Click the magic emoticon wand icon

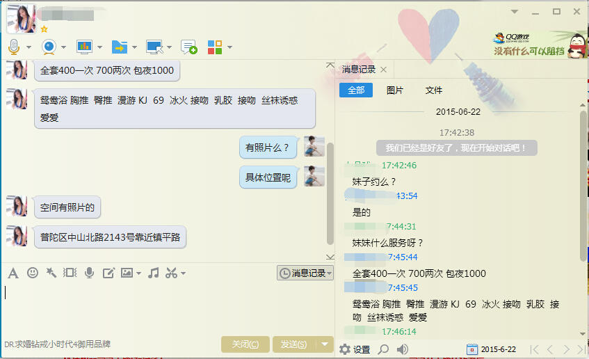click(51, 273)
